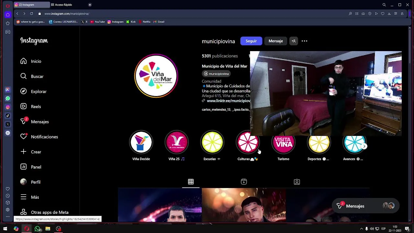The image size is (414, 233).
Task: Open the floating Mensajes chat button
Action: tap(365, 206)
